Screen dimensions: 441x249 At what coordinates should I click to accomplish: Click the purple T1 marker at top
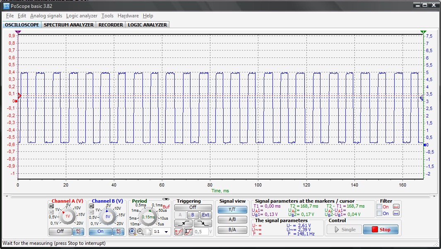point(18,32)
